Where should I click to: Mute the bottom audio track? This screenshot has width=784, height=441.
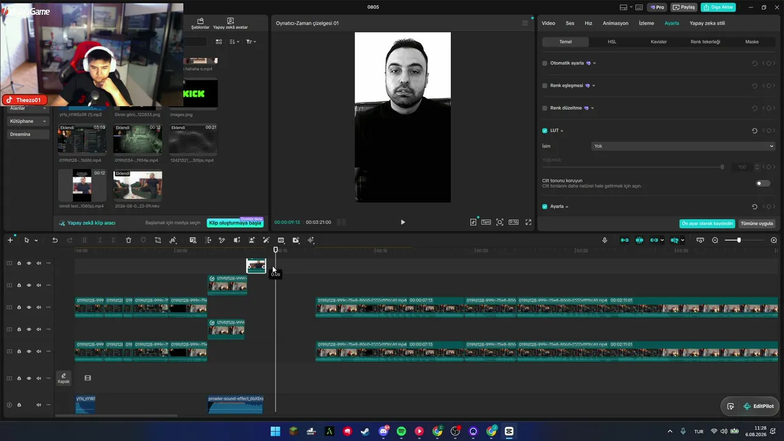tap(39, 405)
